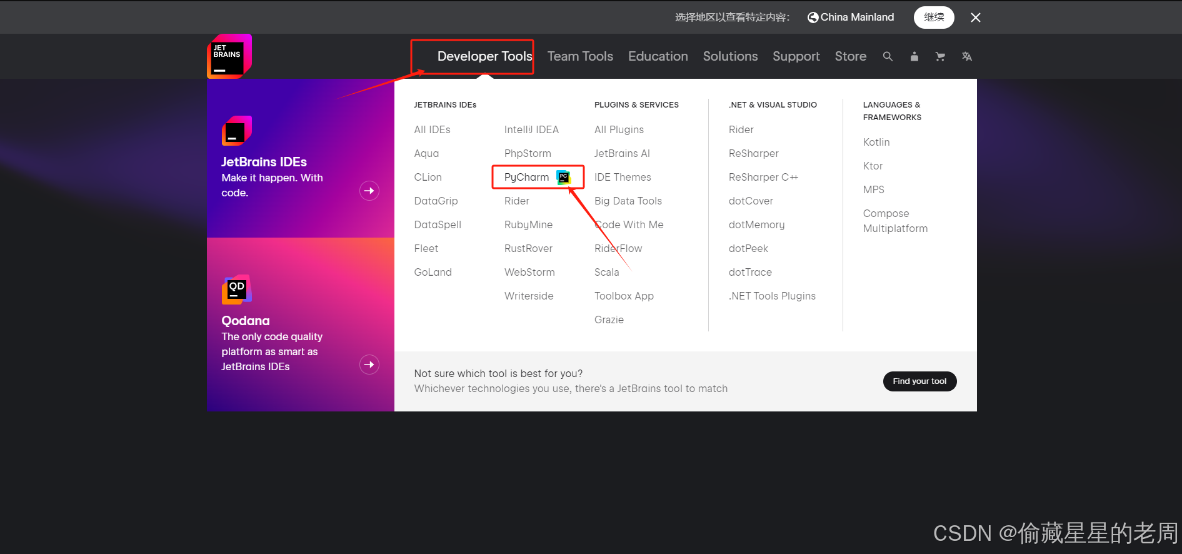This screenshot has height=554, width=1182.
Task: Open the Ktor link
Action: click(873, 166)
